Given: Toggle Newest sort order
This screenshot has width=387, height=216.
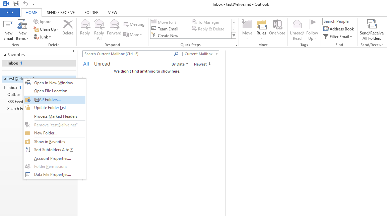Looking at the screenshot, I should click(x=202, y=64).
